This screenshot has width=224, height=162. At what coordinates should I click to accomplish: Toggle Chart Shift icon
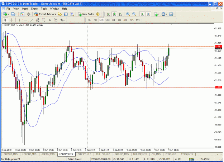148,14
